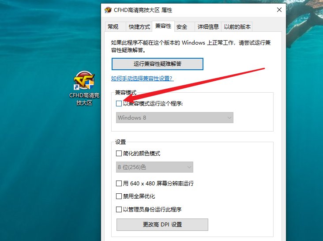Click the 运行兼容性疑难解答 button

click(158, 64)
